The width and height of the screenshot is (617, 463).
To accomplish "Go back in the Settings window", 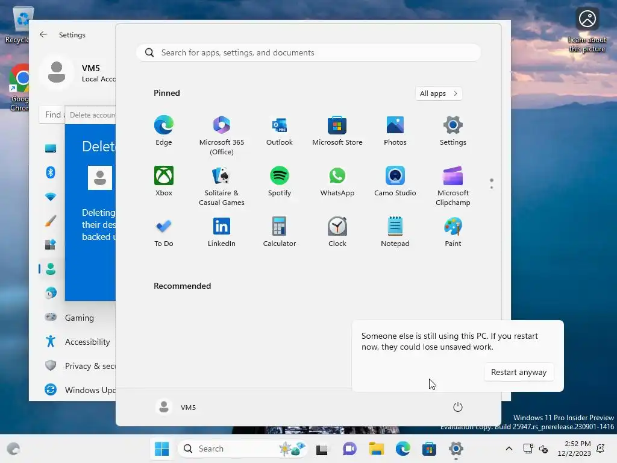I will click(x=43, y=34).
